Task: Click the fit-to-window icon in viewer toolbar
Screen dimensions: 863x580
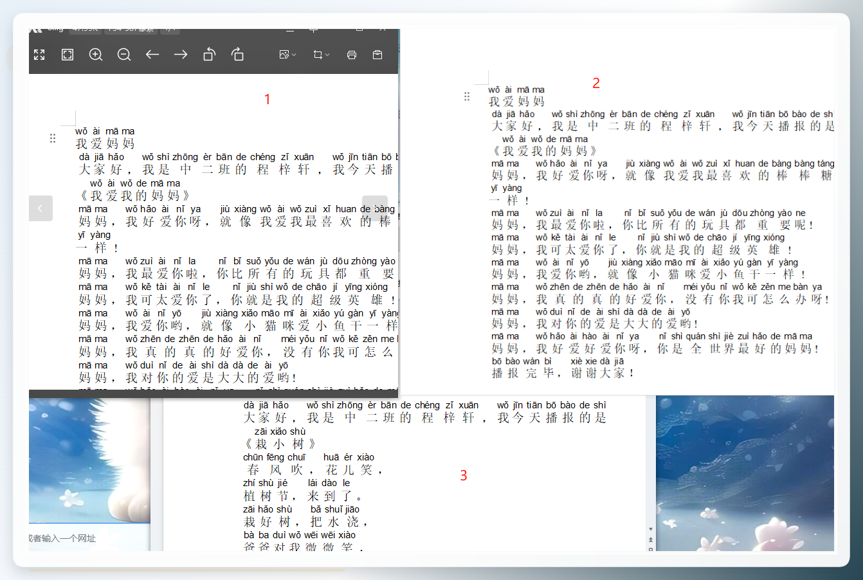Action: pos(68,55)
